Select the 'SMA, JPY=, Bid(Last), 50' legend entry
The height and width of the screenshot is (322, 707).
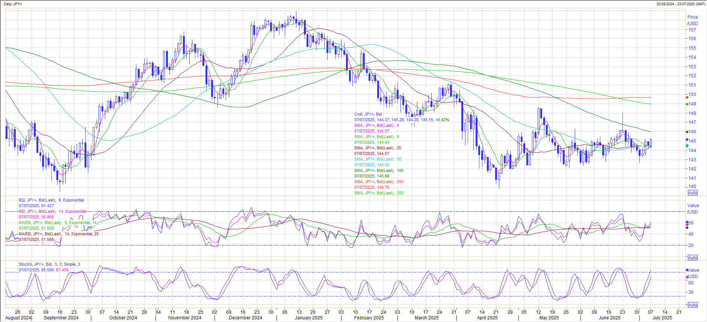(x=378, y=159)
